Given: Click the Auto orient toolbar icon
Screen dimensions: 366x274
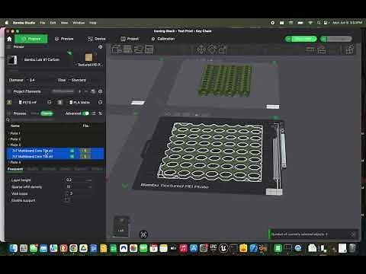Looking at the screenshot, I should [139, 49].
